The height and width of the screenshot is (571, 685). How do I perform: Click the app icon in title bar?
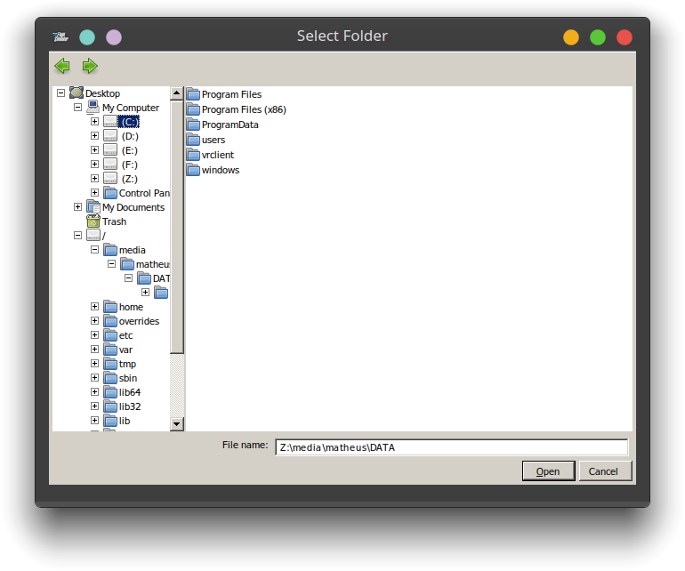tap(60, 36)
